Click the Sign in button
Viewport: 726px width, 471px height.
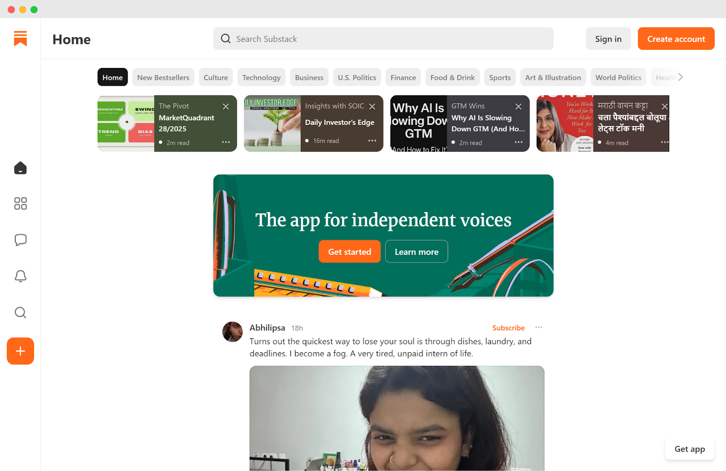pyautogui.click(x=608, y=38)
